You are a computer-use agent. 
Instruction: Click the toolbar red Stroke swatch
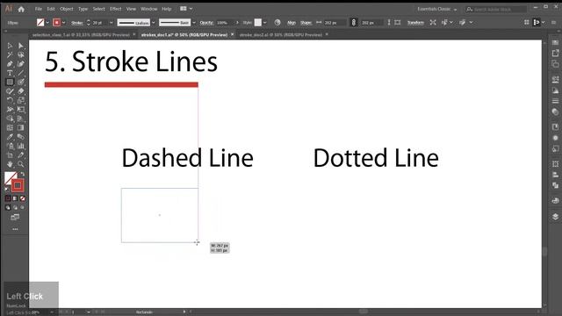point(18,185)
